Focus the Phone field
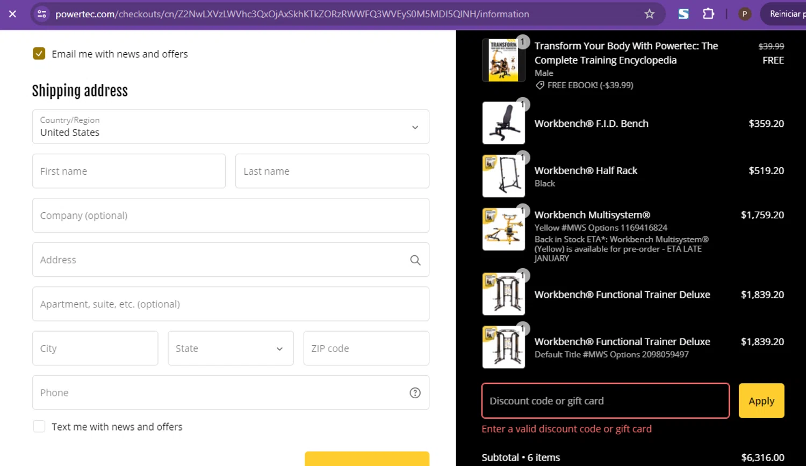806x466 pixels. coord(231,392)
